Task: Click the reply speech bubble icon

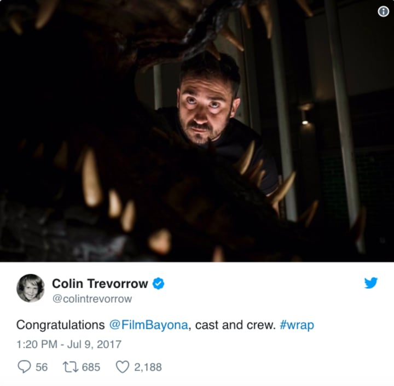Action: tap(24, 367)
